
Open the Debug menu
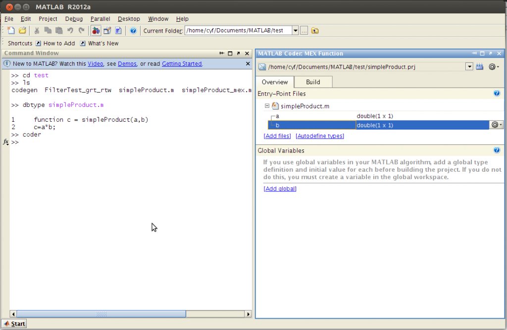coord(74,18)
